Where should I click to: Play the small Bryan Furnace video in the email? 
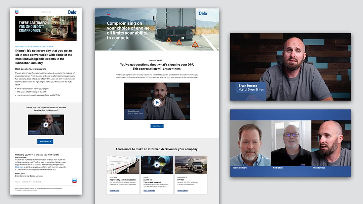point(46,125)
